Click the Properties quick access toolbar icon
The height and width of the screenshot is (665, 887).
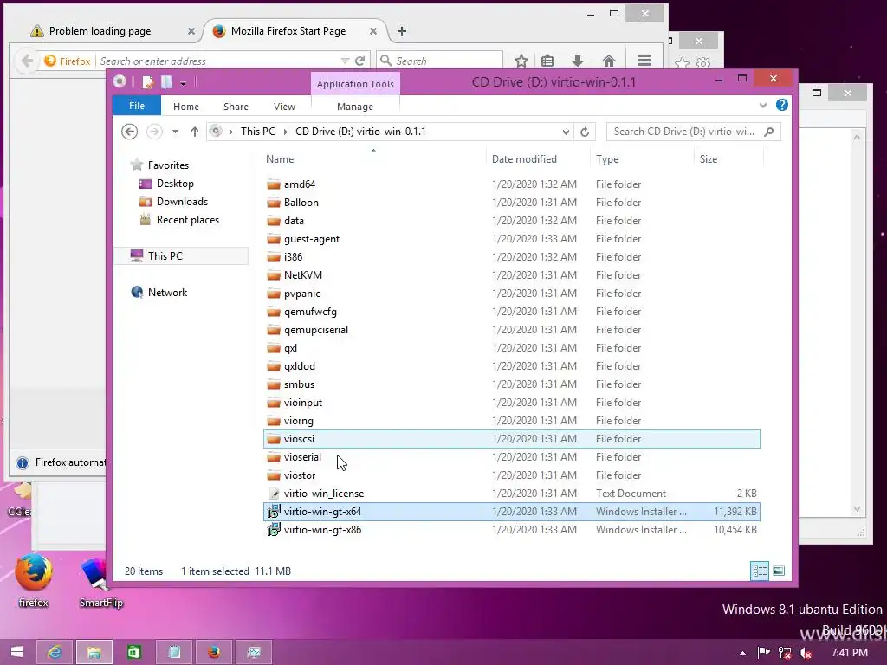coord(148,82)
